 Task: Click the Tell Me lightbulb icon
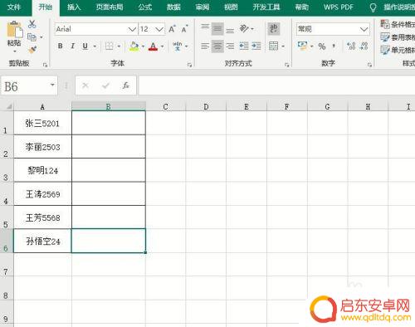pyautogui.click(x=373, y=7)
